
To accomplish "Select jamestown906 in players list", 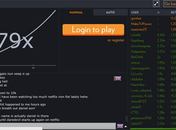I will 141,118.
